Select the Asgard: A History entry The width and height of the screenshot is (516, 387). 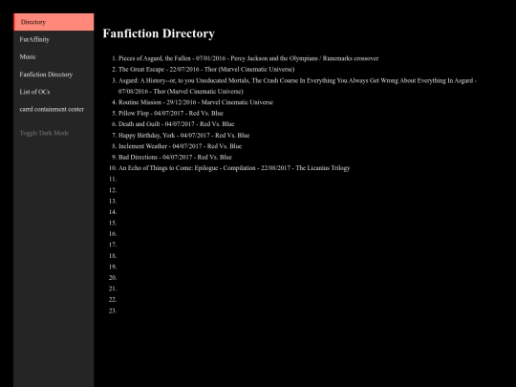point(297,86)
